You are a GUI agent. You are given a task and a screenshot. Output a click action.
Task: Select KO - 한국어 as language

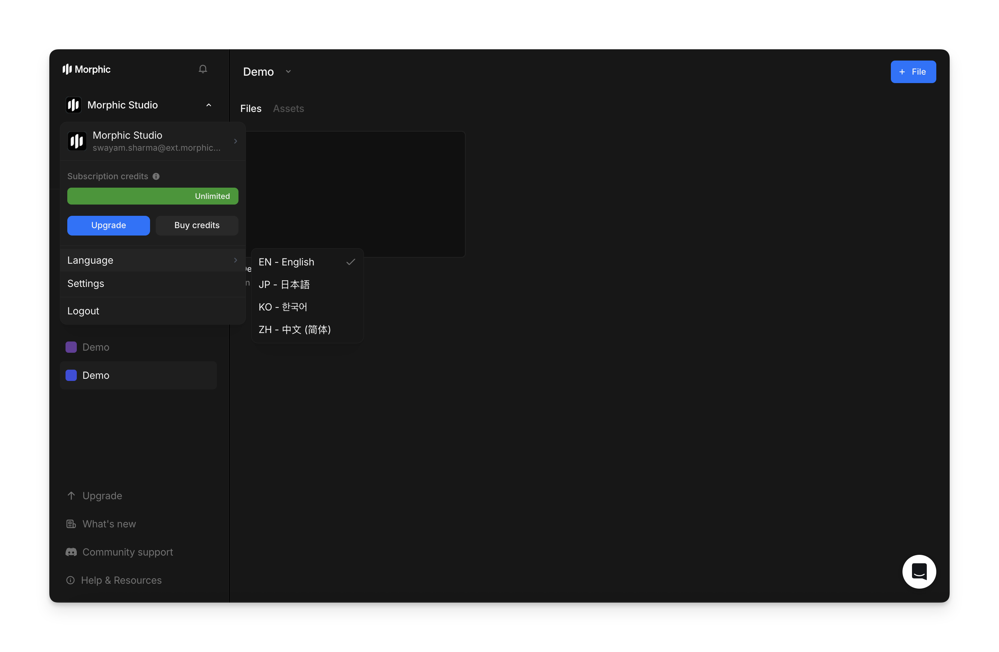283,307
